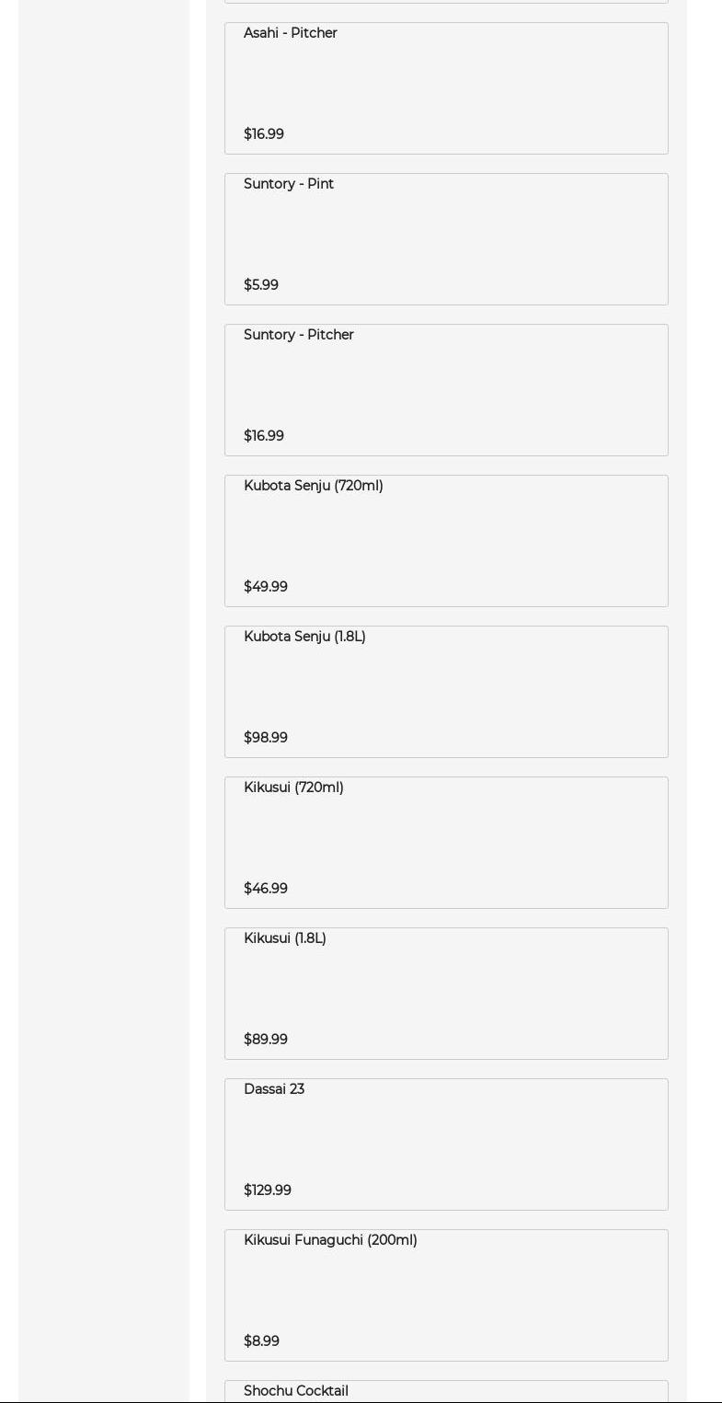This screenshot has height=1403, width=722.
Task: Click the $98.99 price label
Action: (266, 738)
